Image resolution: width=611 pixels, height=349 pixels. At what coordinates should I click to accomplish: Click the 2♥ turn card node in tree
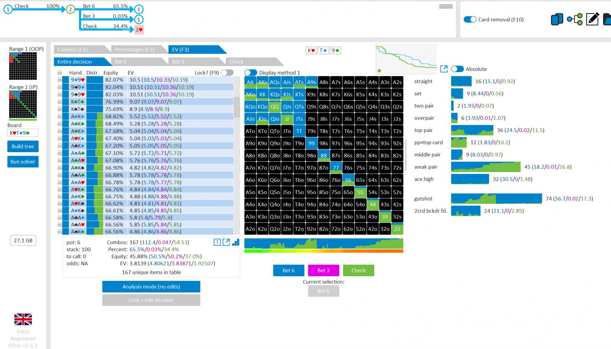[x=139, y=29]
